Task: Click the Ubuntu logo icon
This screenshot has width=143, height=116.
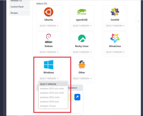Action: (x=49, y=12)
